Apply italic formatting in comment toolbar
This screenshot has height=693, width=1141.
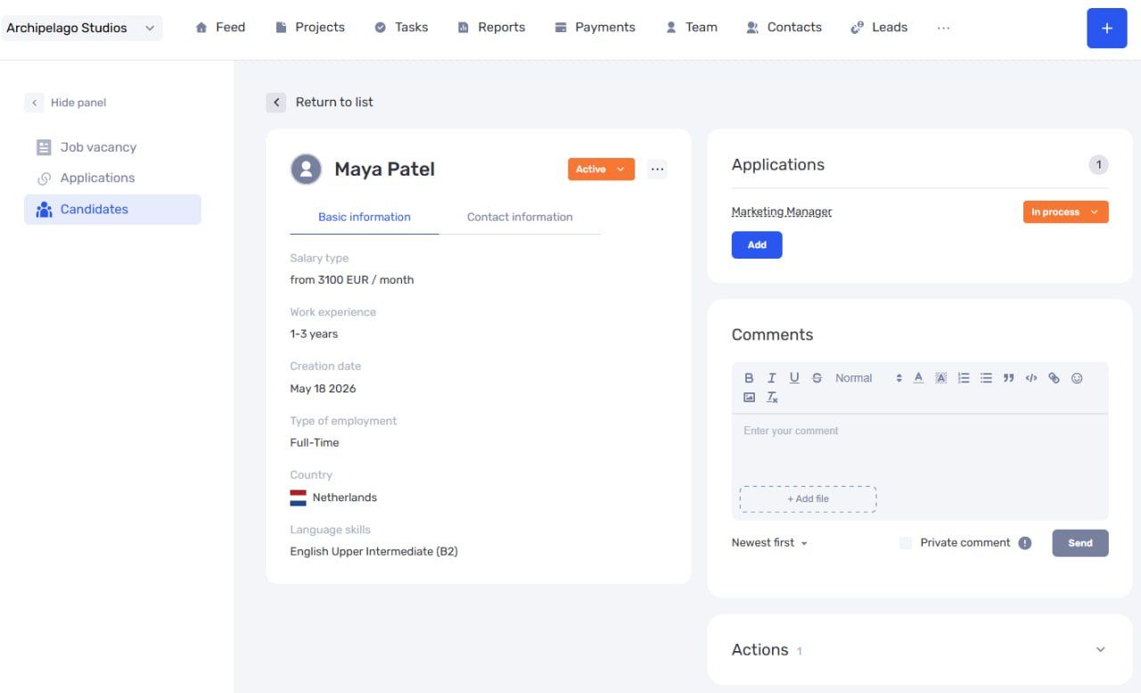[x=772, y=378]
